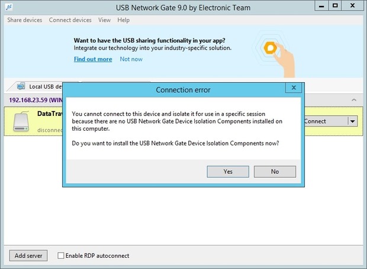The height and width of the screenshot is (269, 367).
Task: Click Yes to install Isolation Components
Action: coord(228,171)
